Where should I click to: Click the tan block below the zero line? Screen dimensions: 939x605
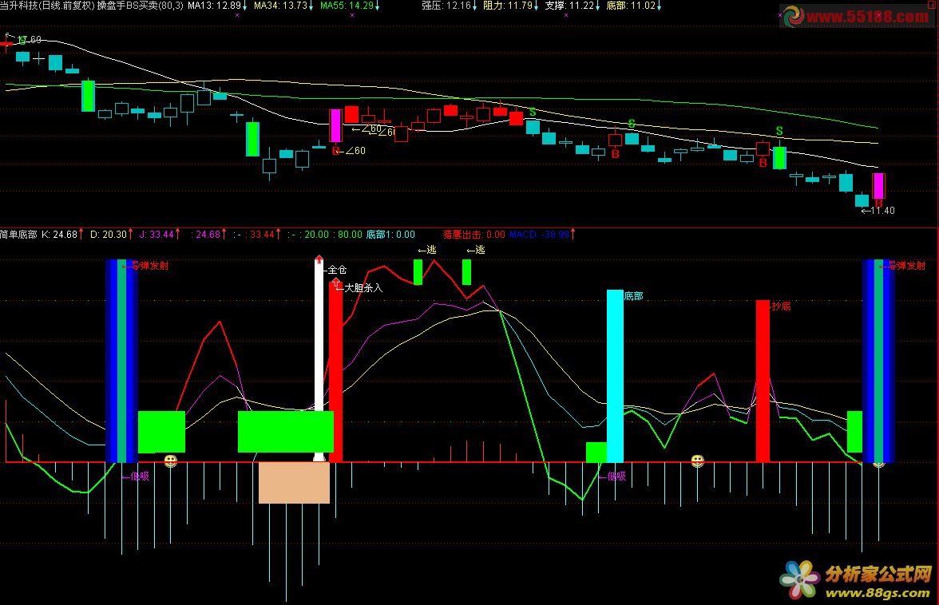294,483
